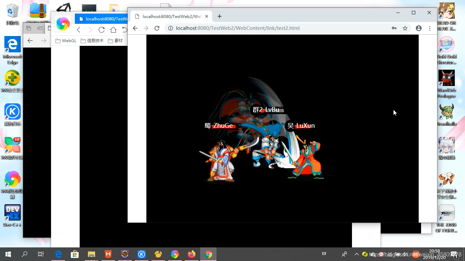This screenshot has width=465, height=261.
Task: Open Firefox from the taskbar
Action: coord(192,254)
